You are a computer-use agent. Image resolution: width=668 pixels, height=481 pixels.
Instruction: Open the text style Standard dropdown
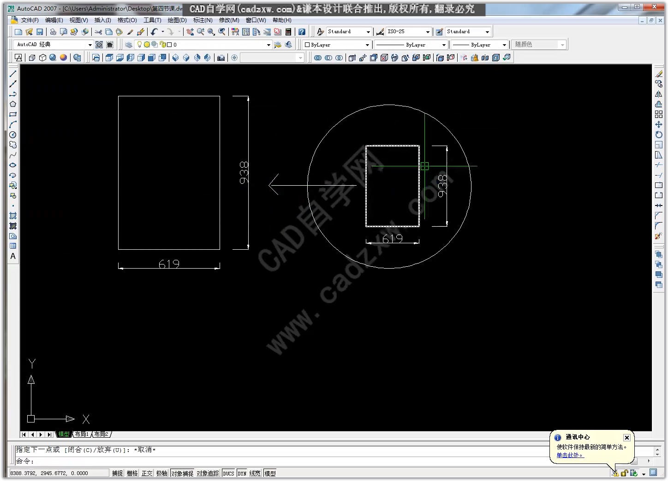click(x=368, y=32)
